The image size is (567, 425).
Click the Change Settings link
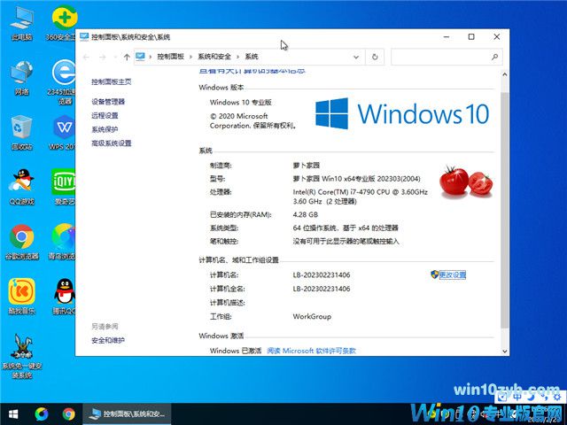[452, 275]
